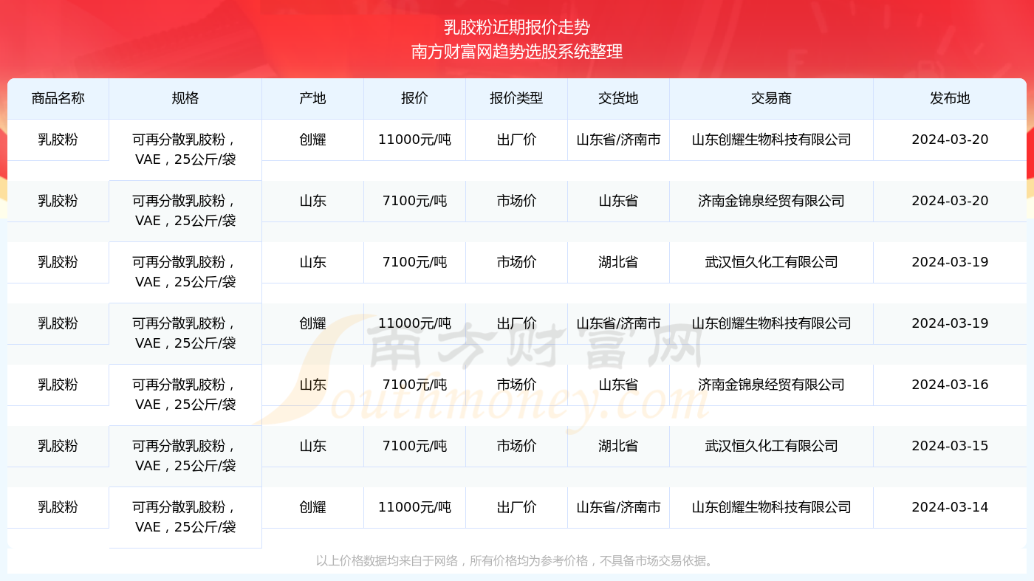Select date 2024-03-16 cell
This screenshot has height=581, width=1034.
pos(950,385)
